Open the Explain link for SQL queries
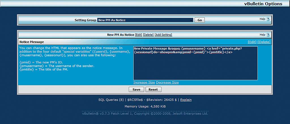290x124 pixels. pos(186,100)
